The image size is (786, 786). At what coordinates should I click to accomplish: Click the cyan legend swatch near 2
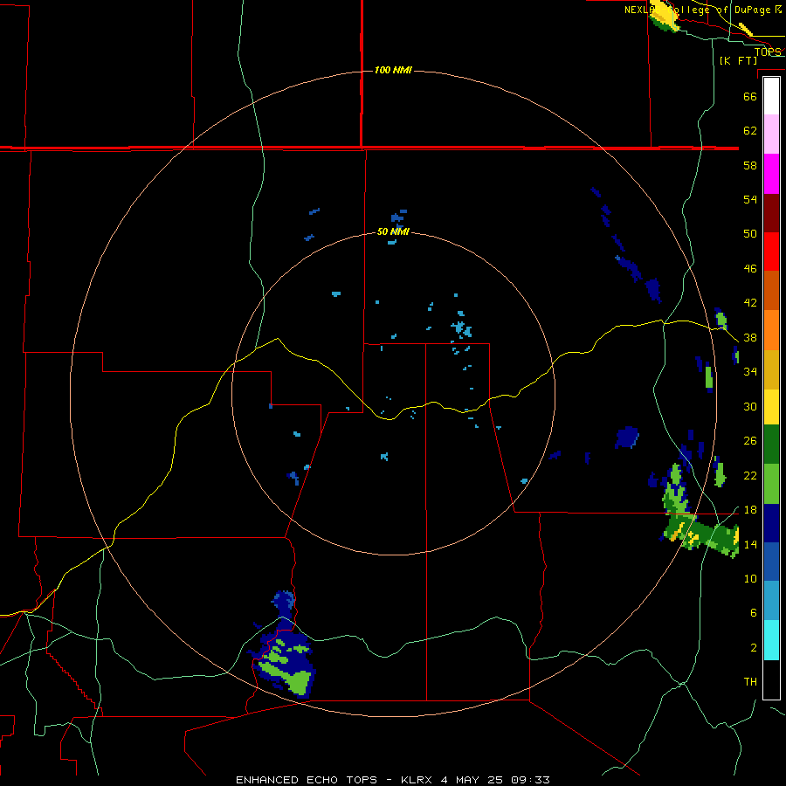click(x=771, y=640)
